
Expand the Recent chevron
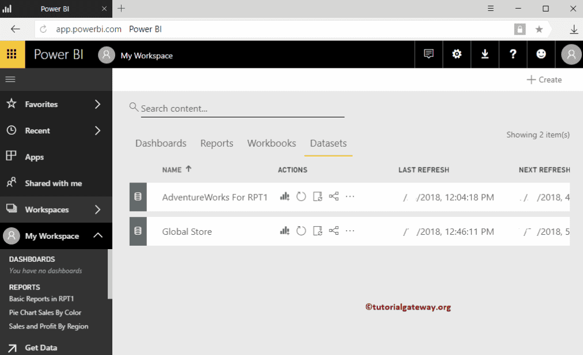[x=98, y=131]
